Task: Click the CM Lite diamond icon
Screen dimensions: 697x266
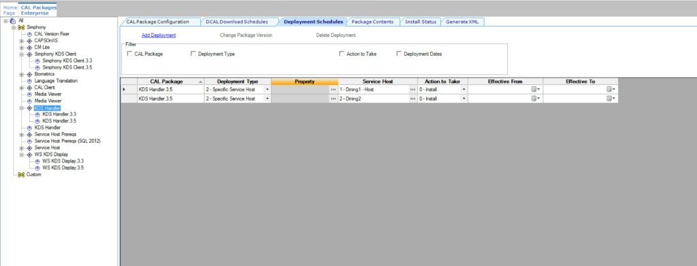Action: (x=29, y=47)
